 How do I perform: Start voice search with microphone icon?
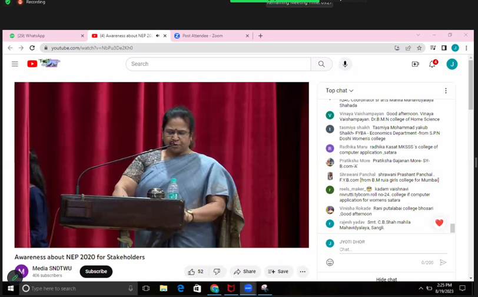[x=345, y=64]
